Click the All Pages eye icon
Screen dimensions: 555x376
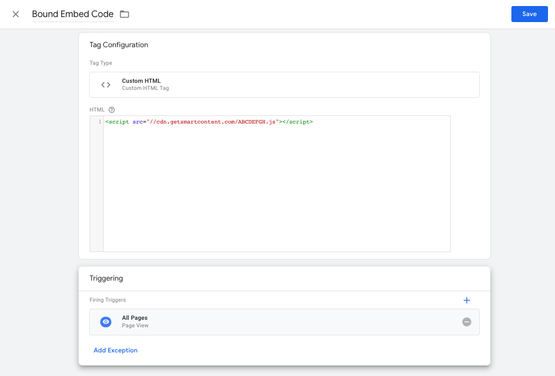click(x=106, y=322)
